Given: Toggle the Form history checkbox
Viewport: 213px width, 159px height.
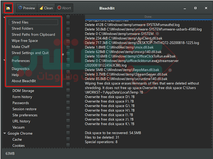Looking at the screenshot, I should [68, 96].
